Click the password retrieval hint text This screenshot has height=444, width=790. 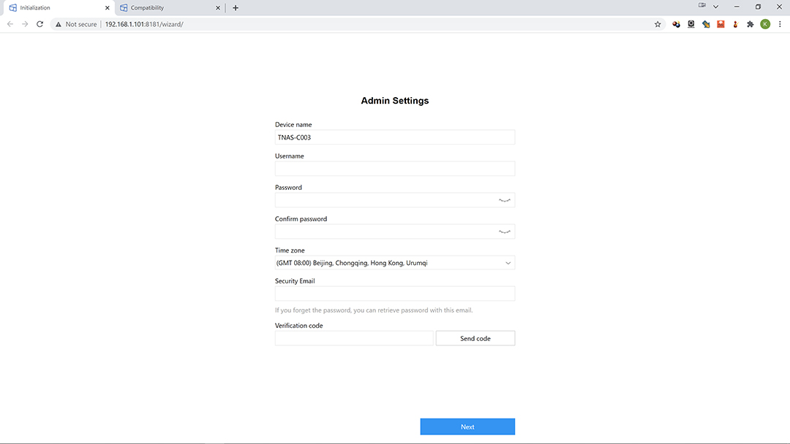coord(374,310)
